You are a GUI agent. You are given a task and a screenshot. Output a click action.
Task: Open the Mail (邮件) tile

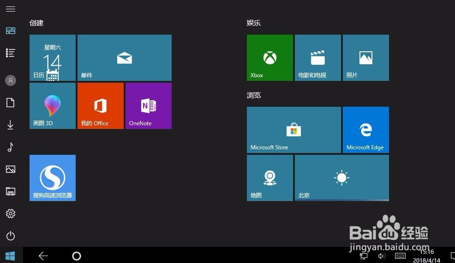pos(125,58)
